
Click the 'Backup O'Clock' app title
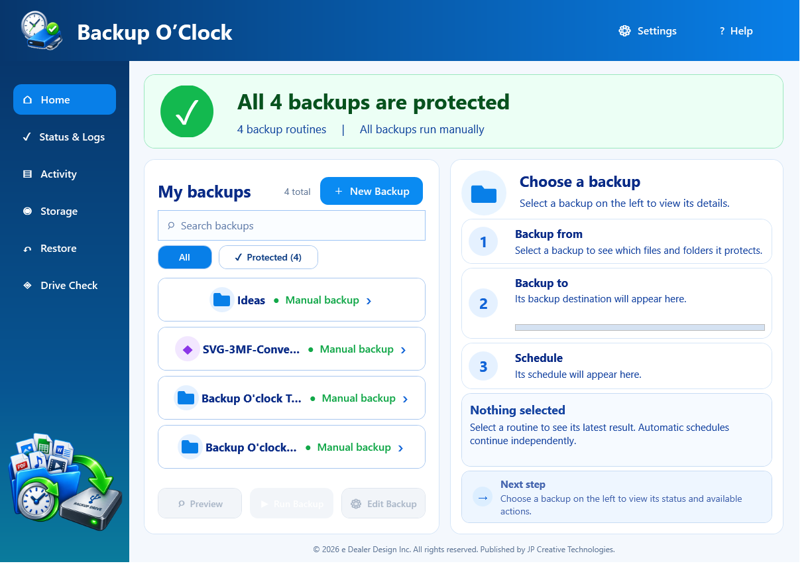coord(154,32)
